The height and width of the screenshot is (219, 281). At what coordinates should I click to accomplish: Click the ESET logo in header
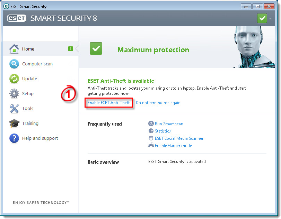point(17,18)
